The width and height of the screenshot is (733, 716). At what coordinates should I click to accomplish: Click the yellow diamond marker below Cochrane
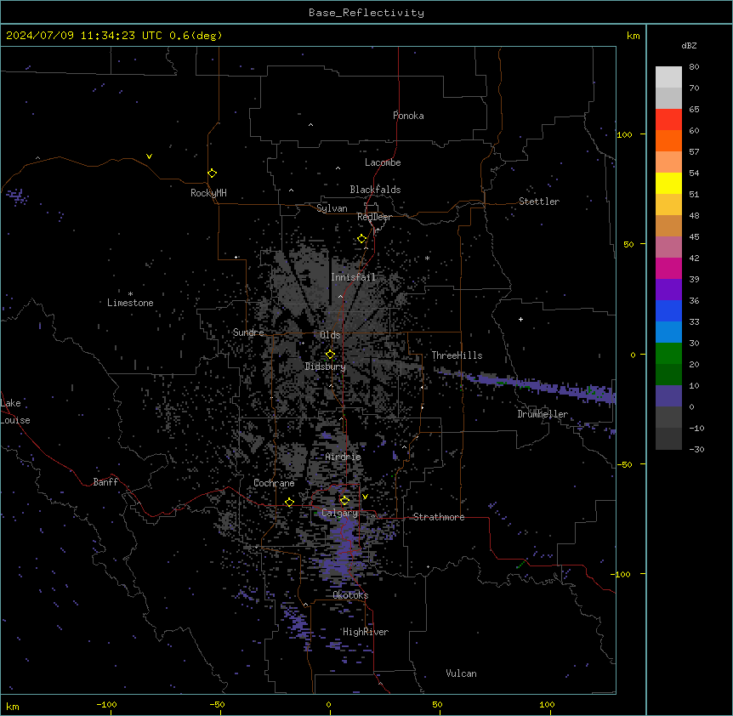289,502
